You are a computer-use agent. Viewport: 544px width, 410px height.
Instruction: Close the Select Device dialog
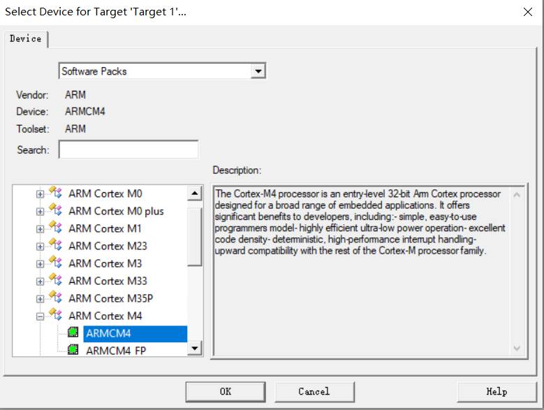coord(528,12)
